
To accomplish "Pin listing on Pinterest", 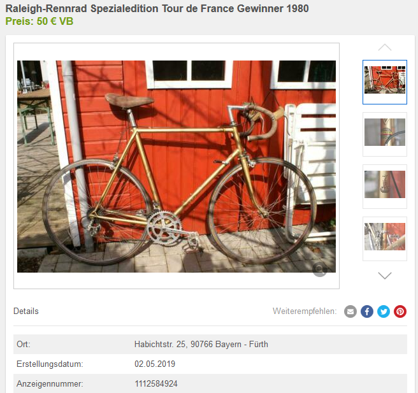I will (x=400, y=311).
